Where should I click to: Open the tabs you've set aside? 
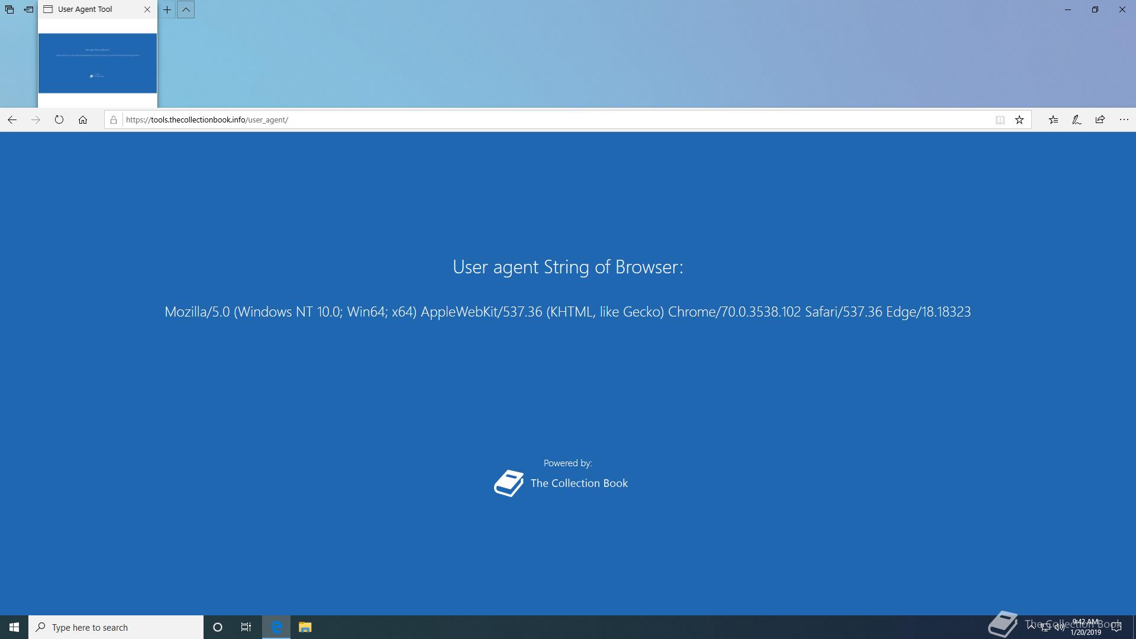[9, 9]
